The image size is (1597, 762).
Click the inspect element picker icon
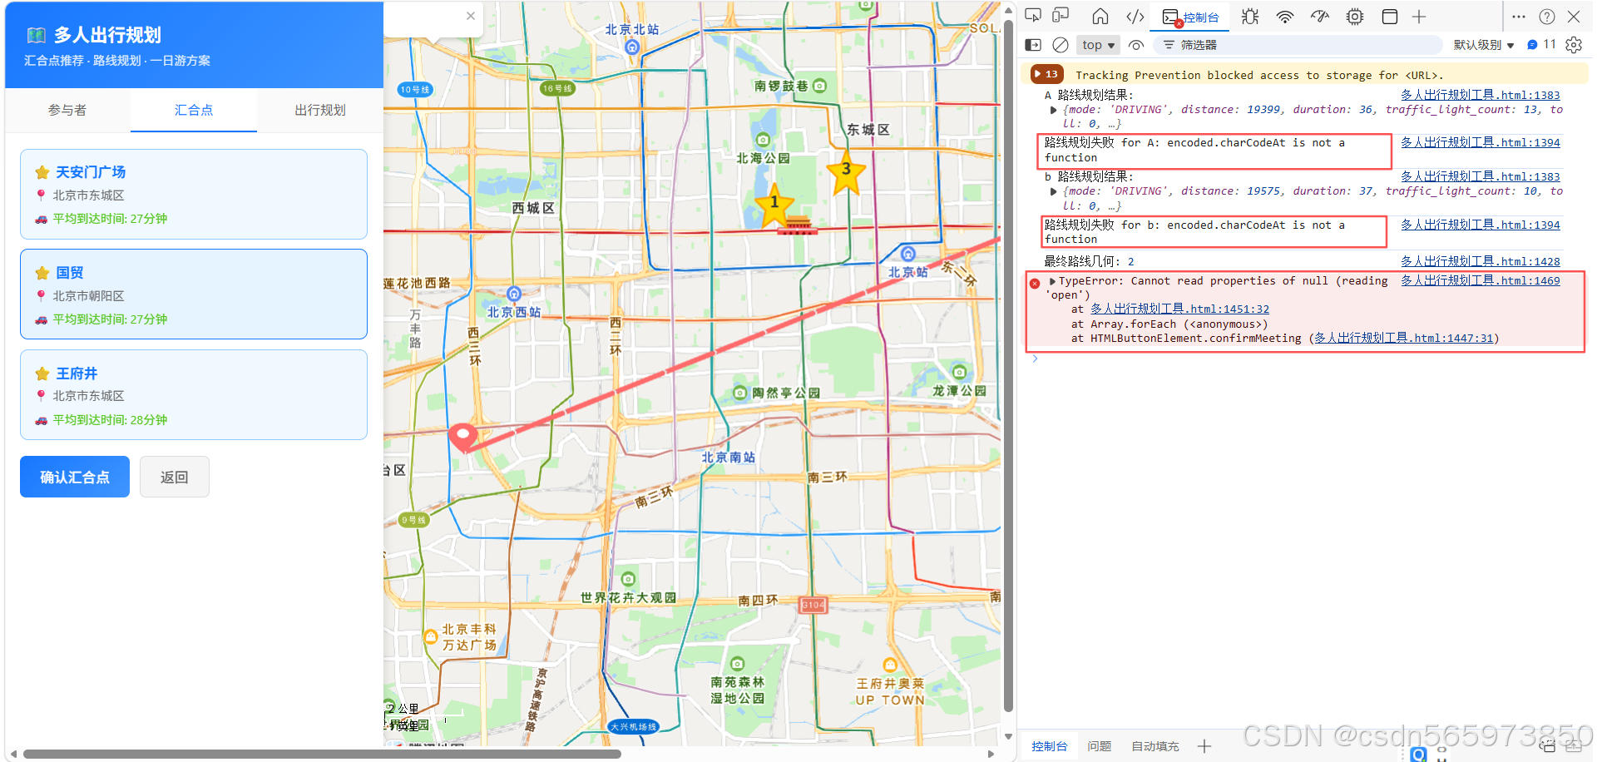coord(1033,16)
